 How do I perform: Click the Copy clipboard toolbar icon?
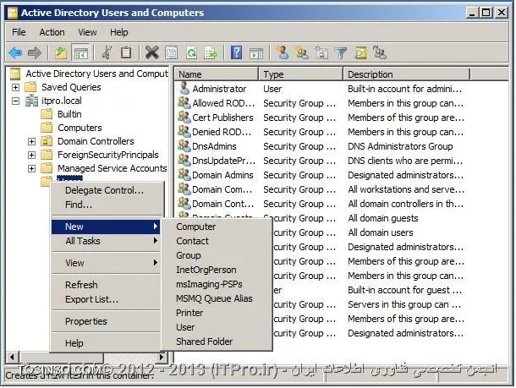126,52
